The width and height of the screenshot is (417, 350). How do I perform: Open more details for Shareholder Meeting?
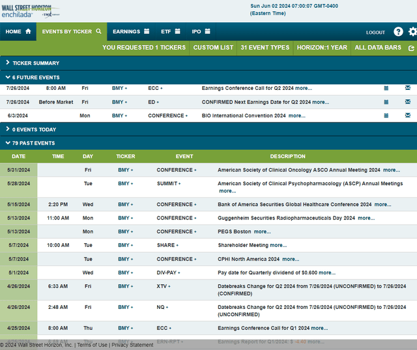pos(278,245)
